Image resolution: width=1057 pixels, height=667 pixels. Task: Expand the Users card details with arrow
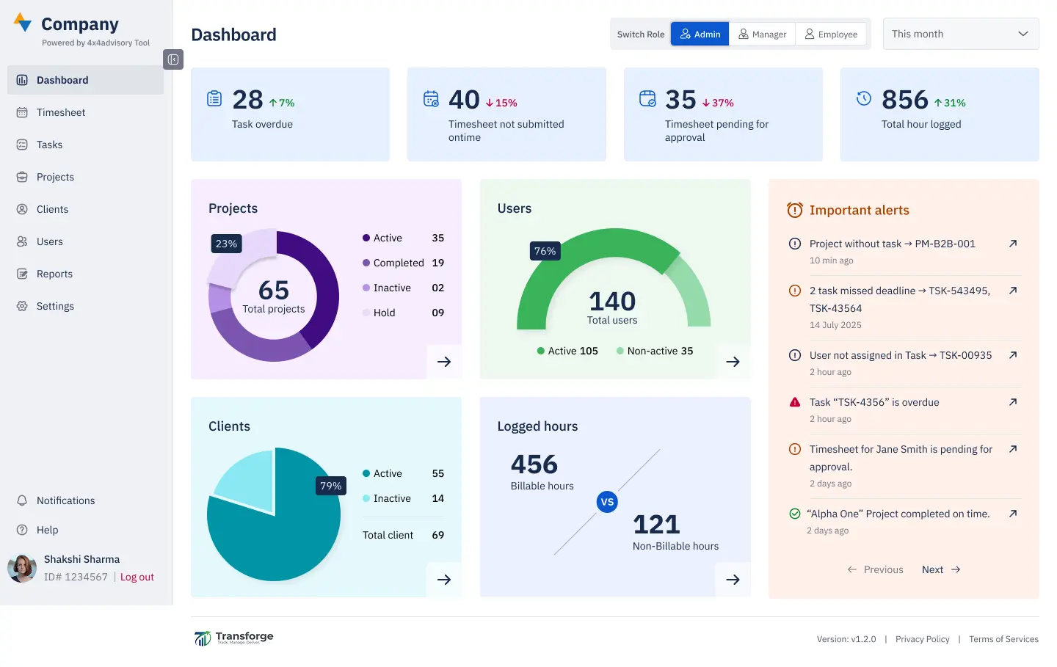tap(733, 361)
